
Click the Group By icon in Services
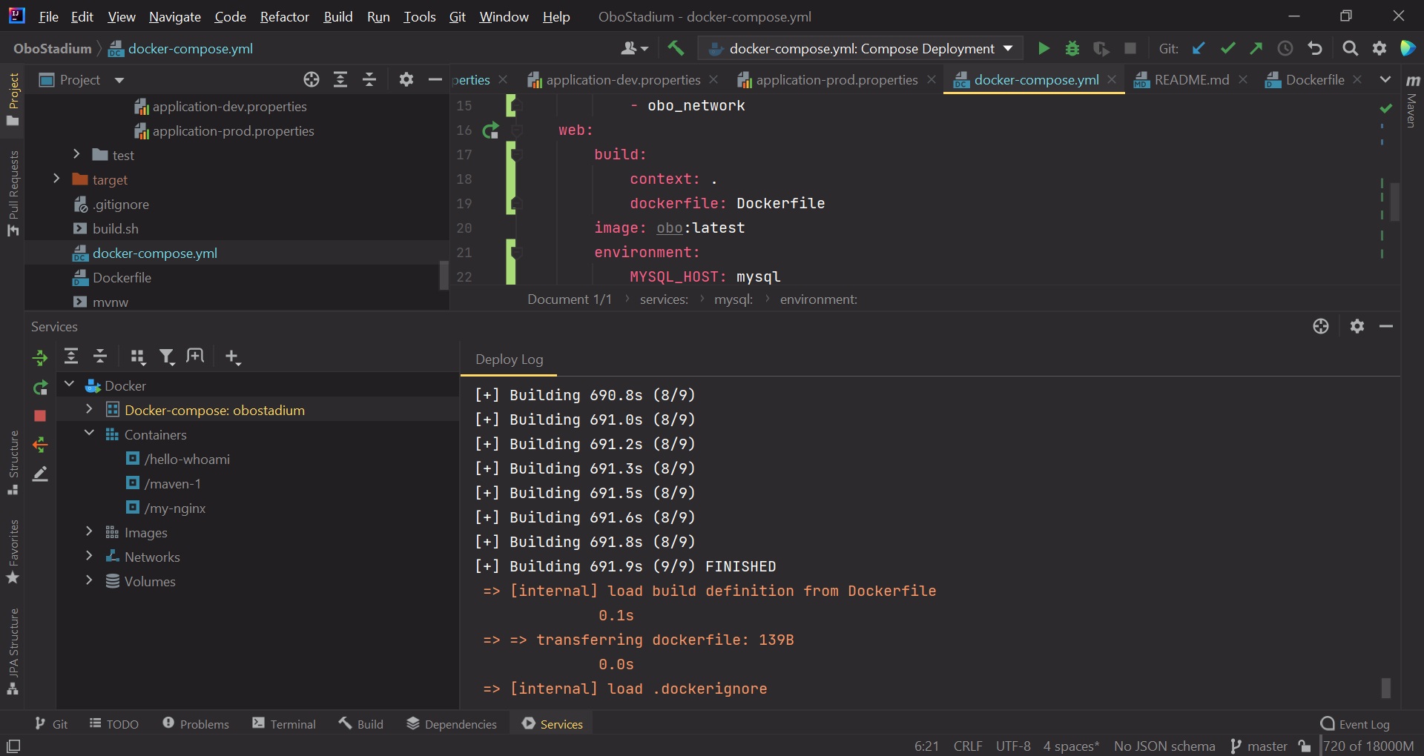[137, 357]
